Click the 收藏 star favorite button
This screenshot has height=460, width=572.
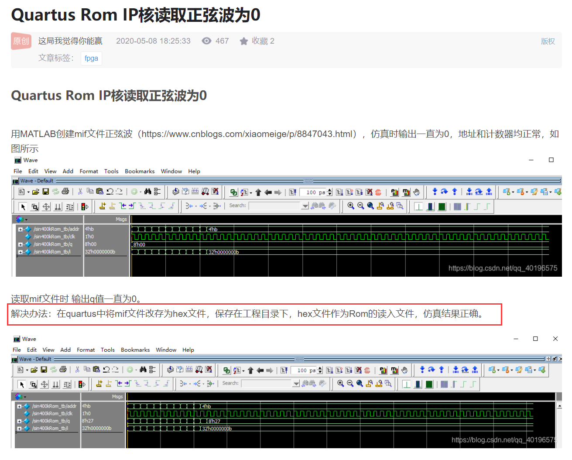[x=257, y=41]
